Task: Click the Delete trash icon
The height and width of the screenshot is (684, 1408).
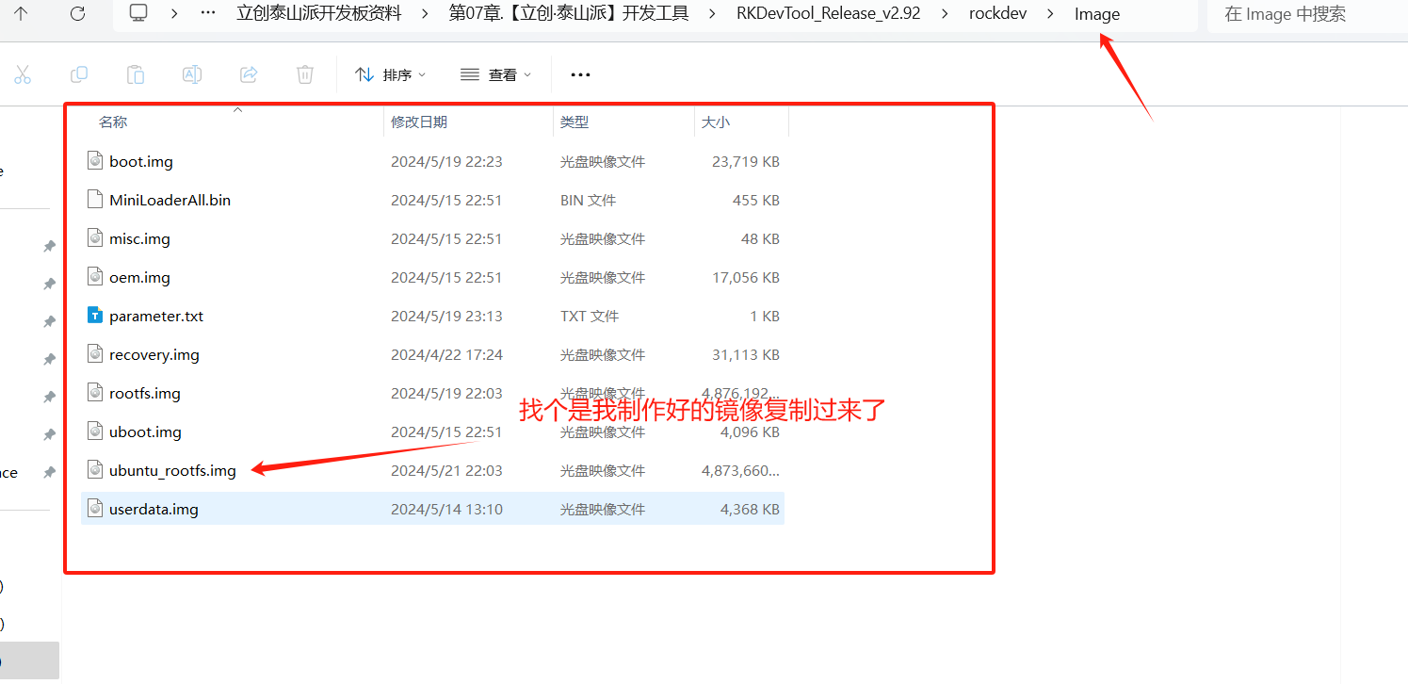Action: coord(305,74)
